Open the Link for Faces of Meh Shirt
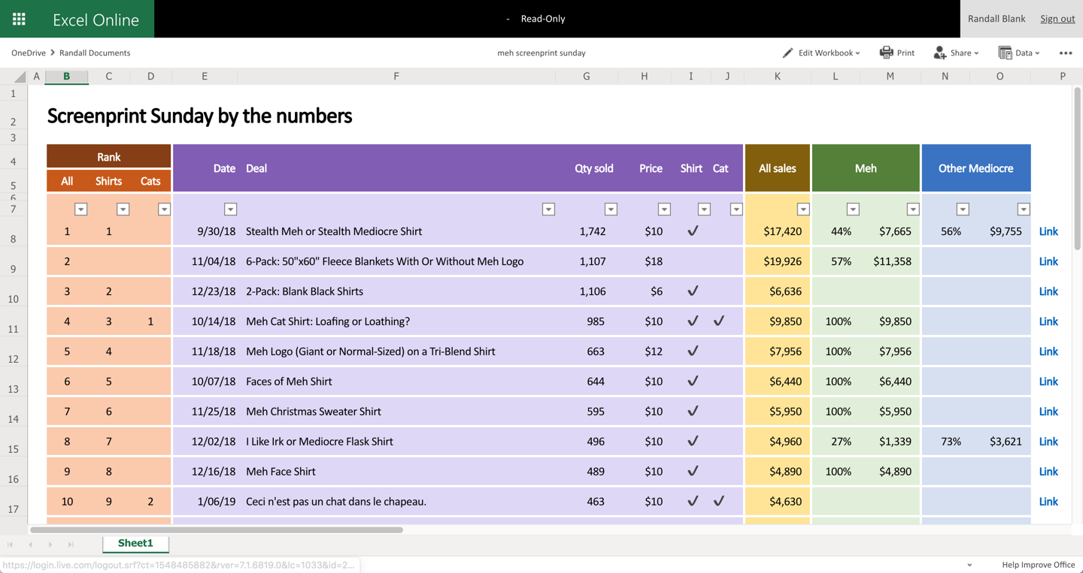Viewport: 1083px width, 573px height. click(1048, 381)
